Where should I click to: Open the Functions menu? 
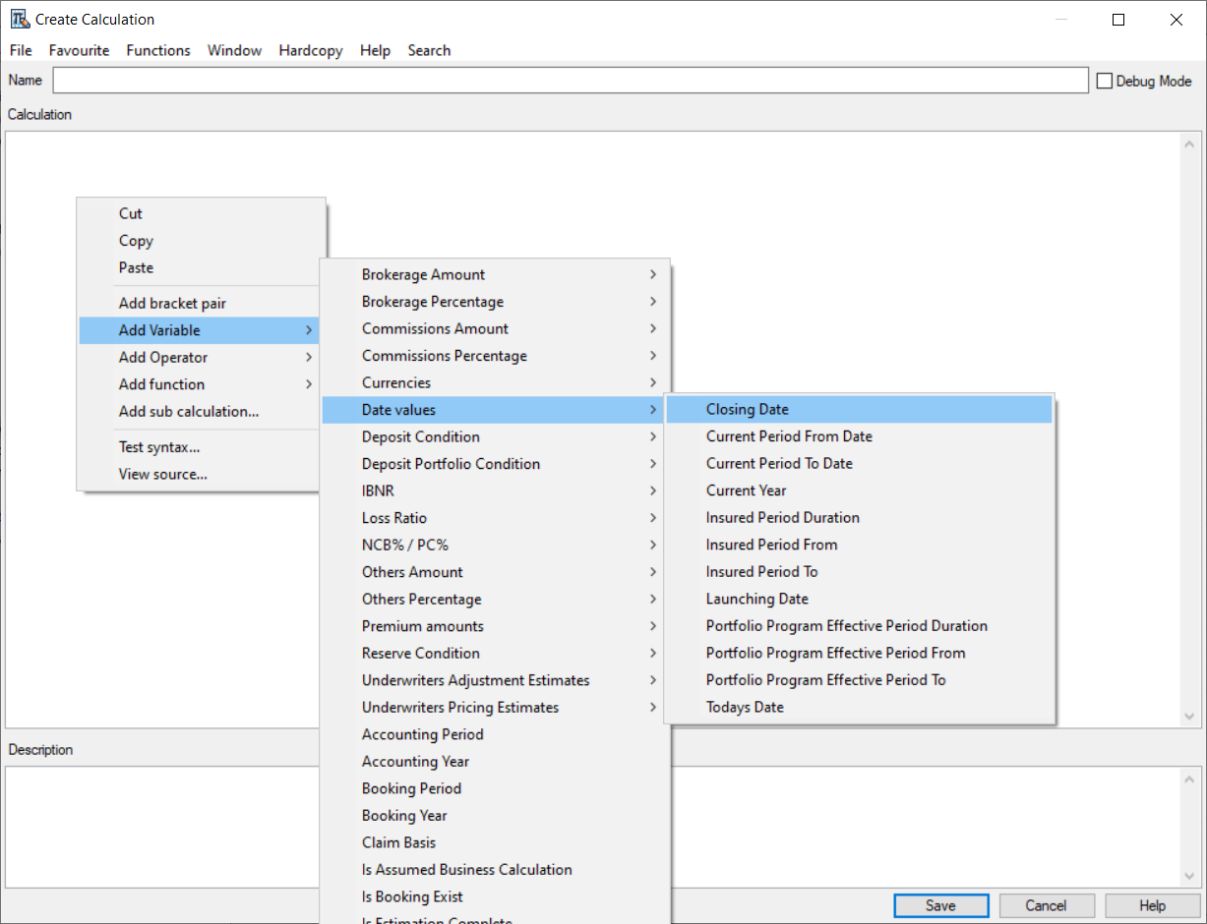click(158, 50)
